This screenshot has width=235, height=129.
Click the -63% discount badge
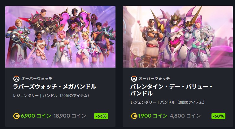101,116
